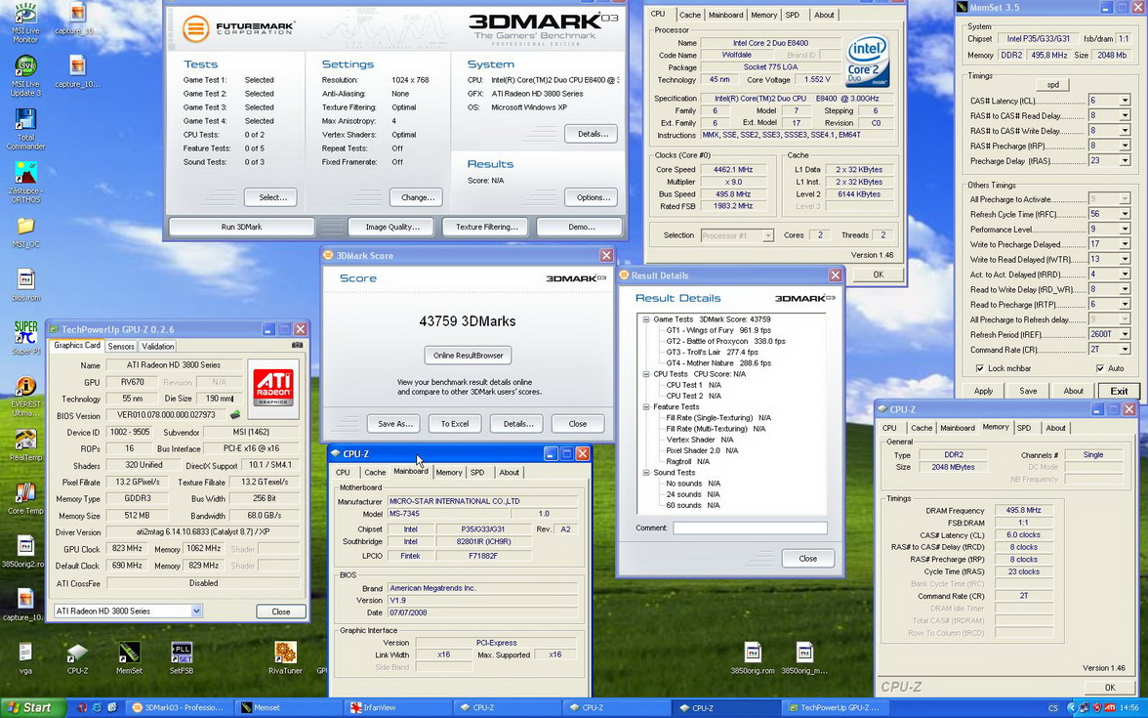Click the Windows Start button
This screenshot has width=1148, height=718.
[x=33, y=707]
